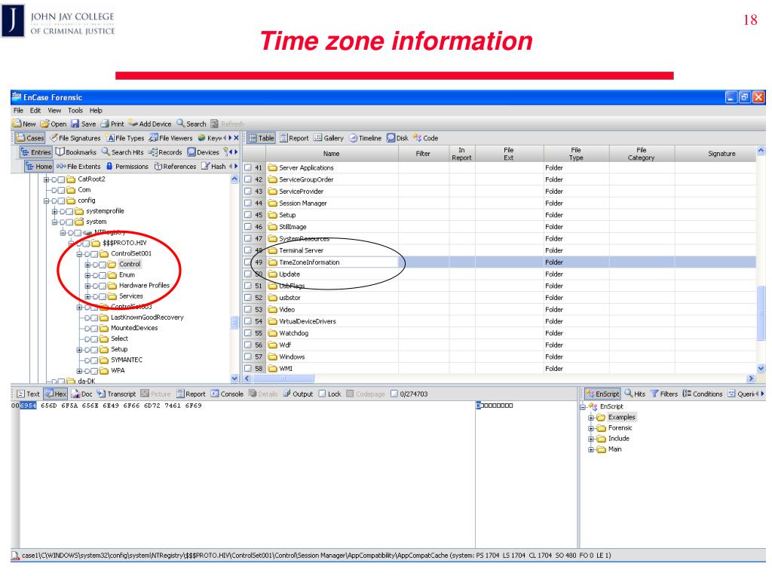Open the Edit menu

pyautogui.click(x=35, y=110)
